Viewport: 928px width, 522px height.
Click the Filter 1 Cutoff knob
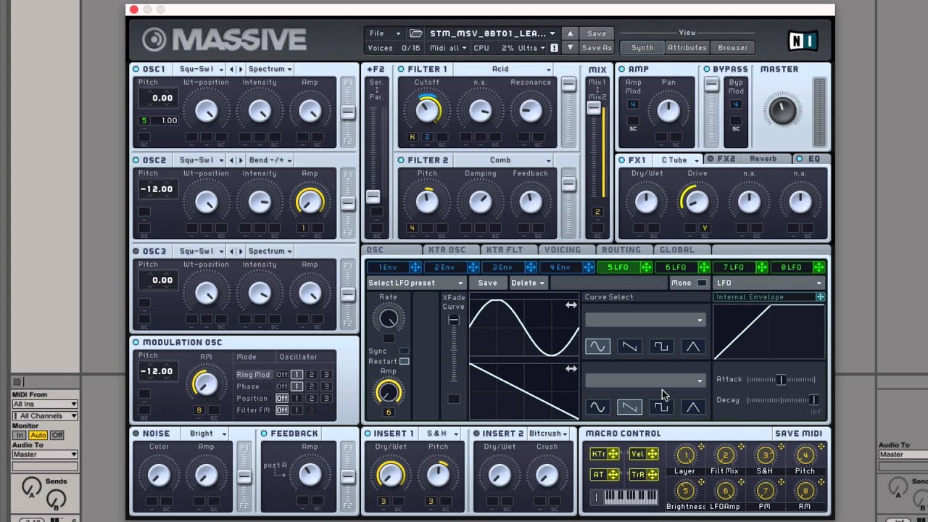(428, 110)
